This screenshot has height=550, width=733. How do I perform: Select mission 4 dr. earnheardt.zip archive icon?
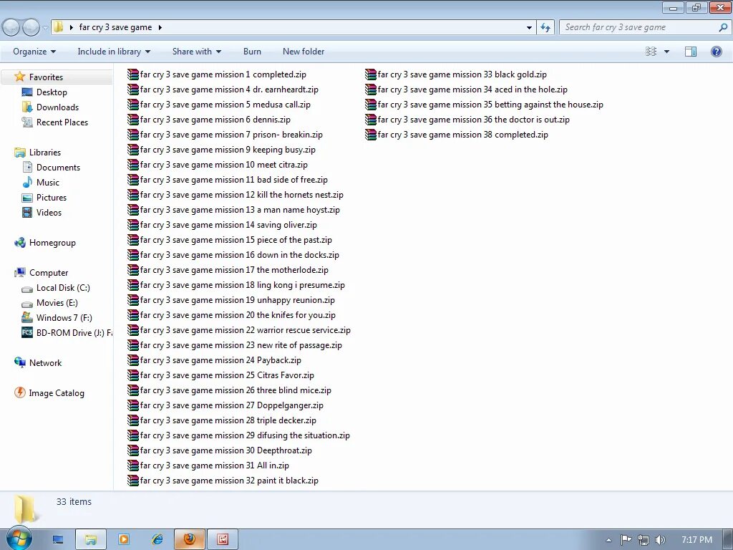(132, 90)
